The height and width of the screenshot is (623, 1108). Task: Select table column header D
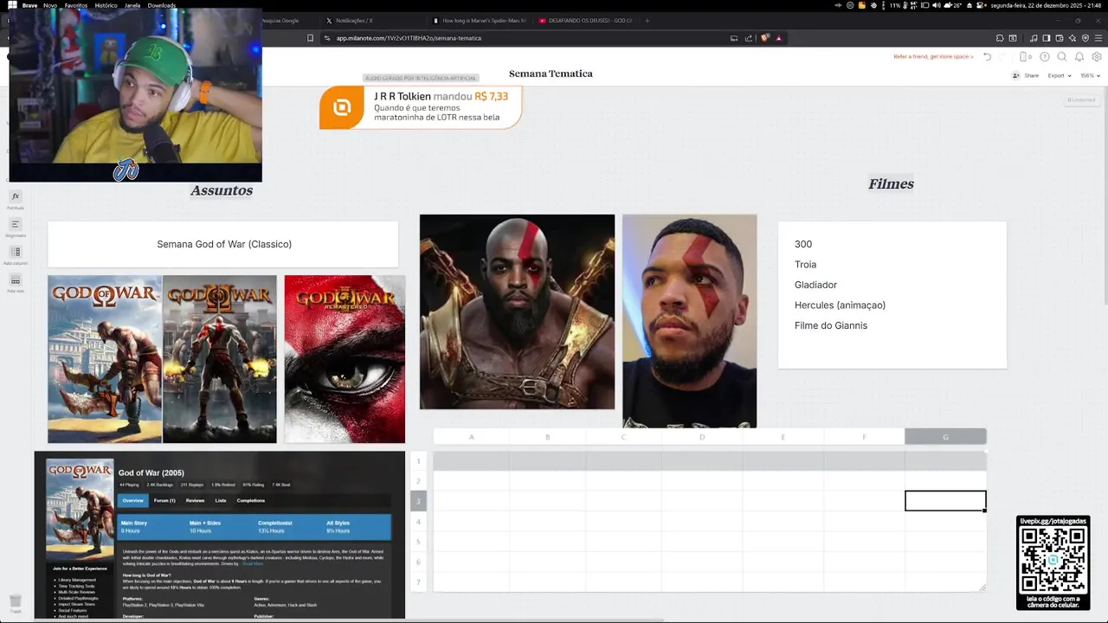pos(702,437)
